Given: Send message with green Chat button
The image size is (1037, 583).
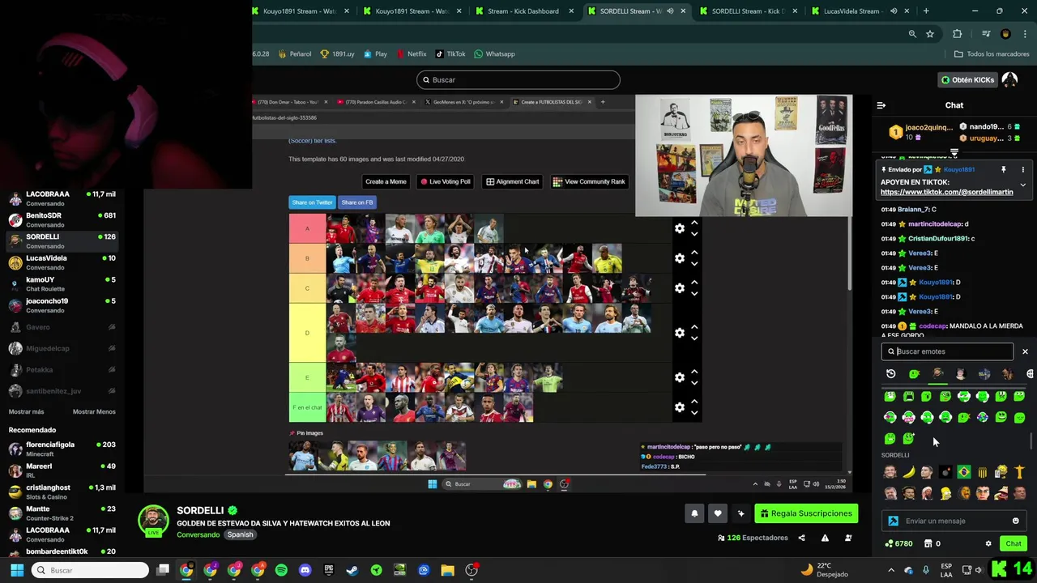Looking at the screenshot, I should tap(1013, 543).
